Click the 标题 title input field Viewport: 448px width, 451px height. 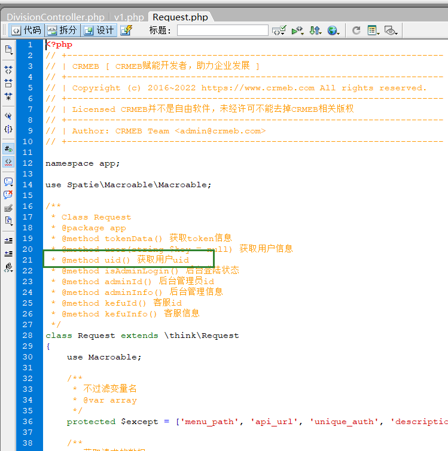223,30
